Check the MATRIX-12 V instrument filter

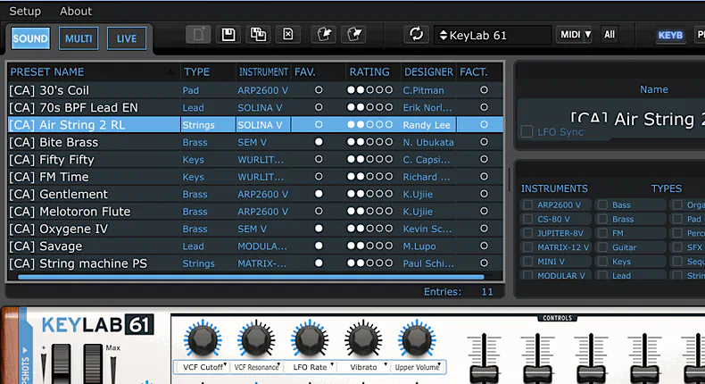[527, 247]
